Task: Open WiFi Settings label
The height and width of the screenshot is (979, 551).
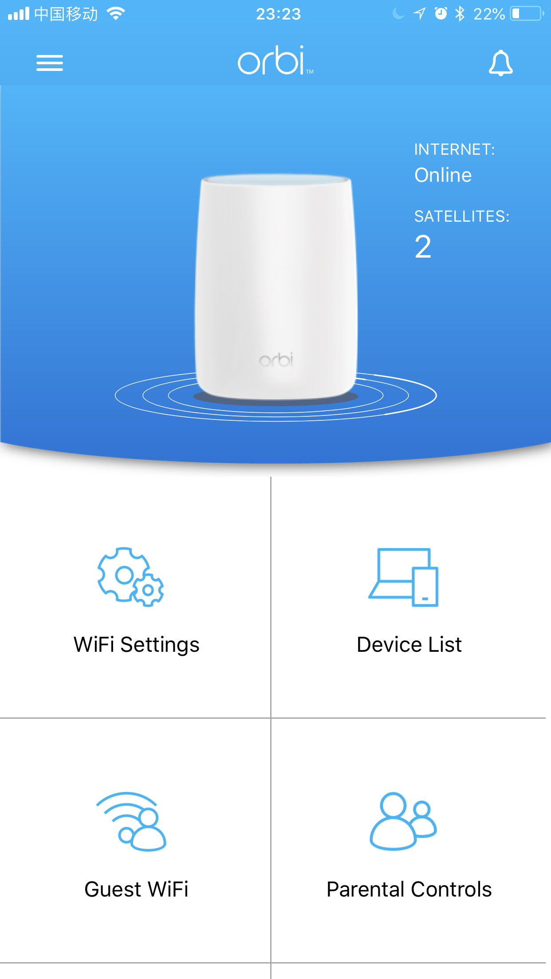Action: coord(137,645)
